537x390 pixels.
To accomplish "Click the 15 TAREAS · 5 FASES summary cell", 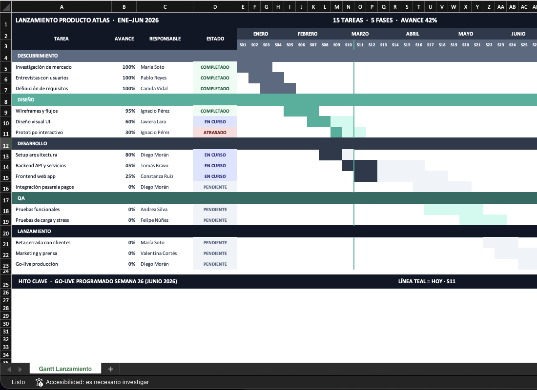I will (385, 20).
